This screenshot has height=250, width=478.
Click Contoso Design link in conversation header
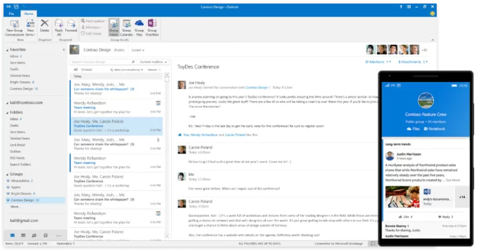[256, 88]
